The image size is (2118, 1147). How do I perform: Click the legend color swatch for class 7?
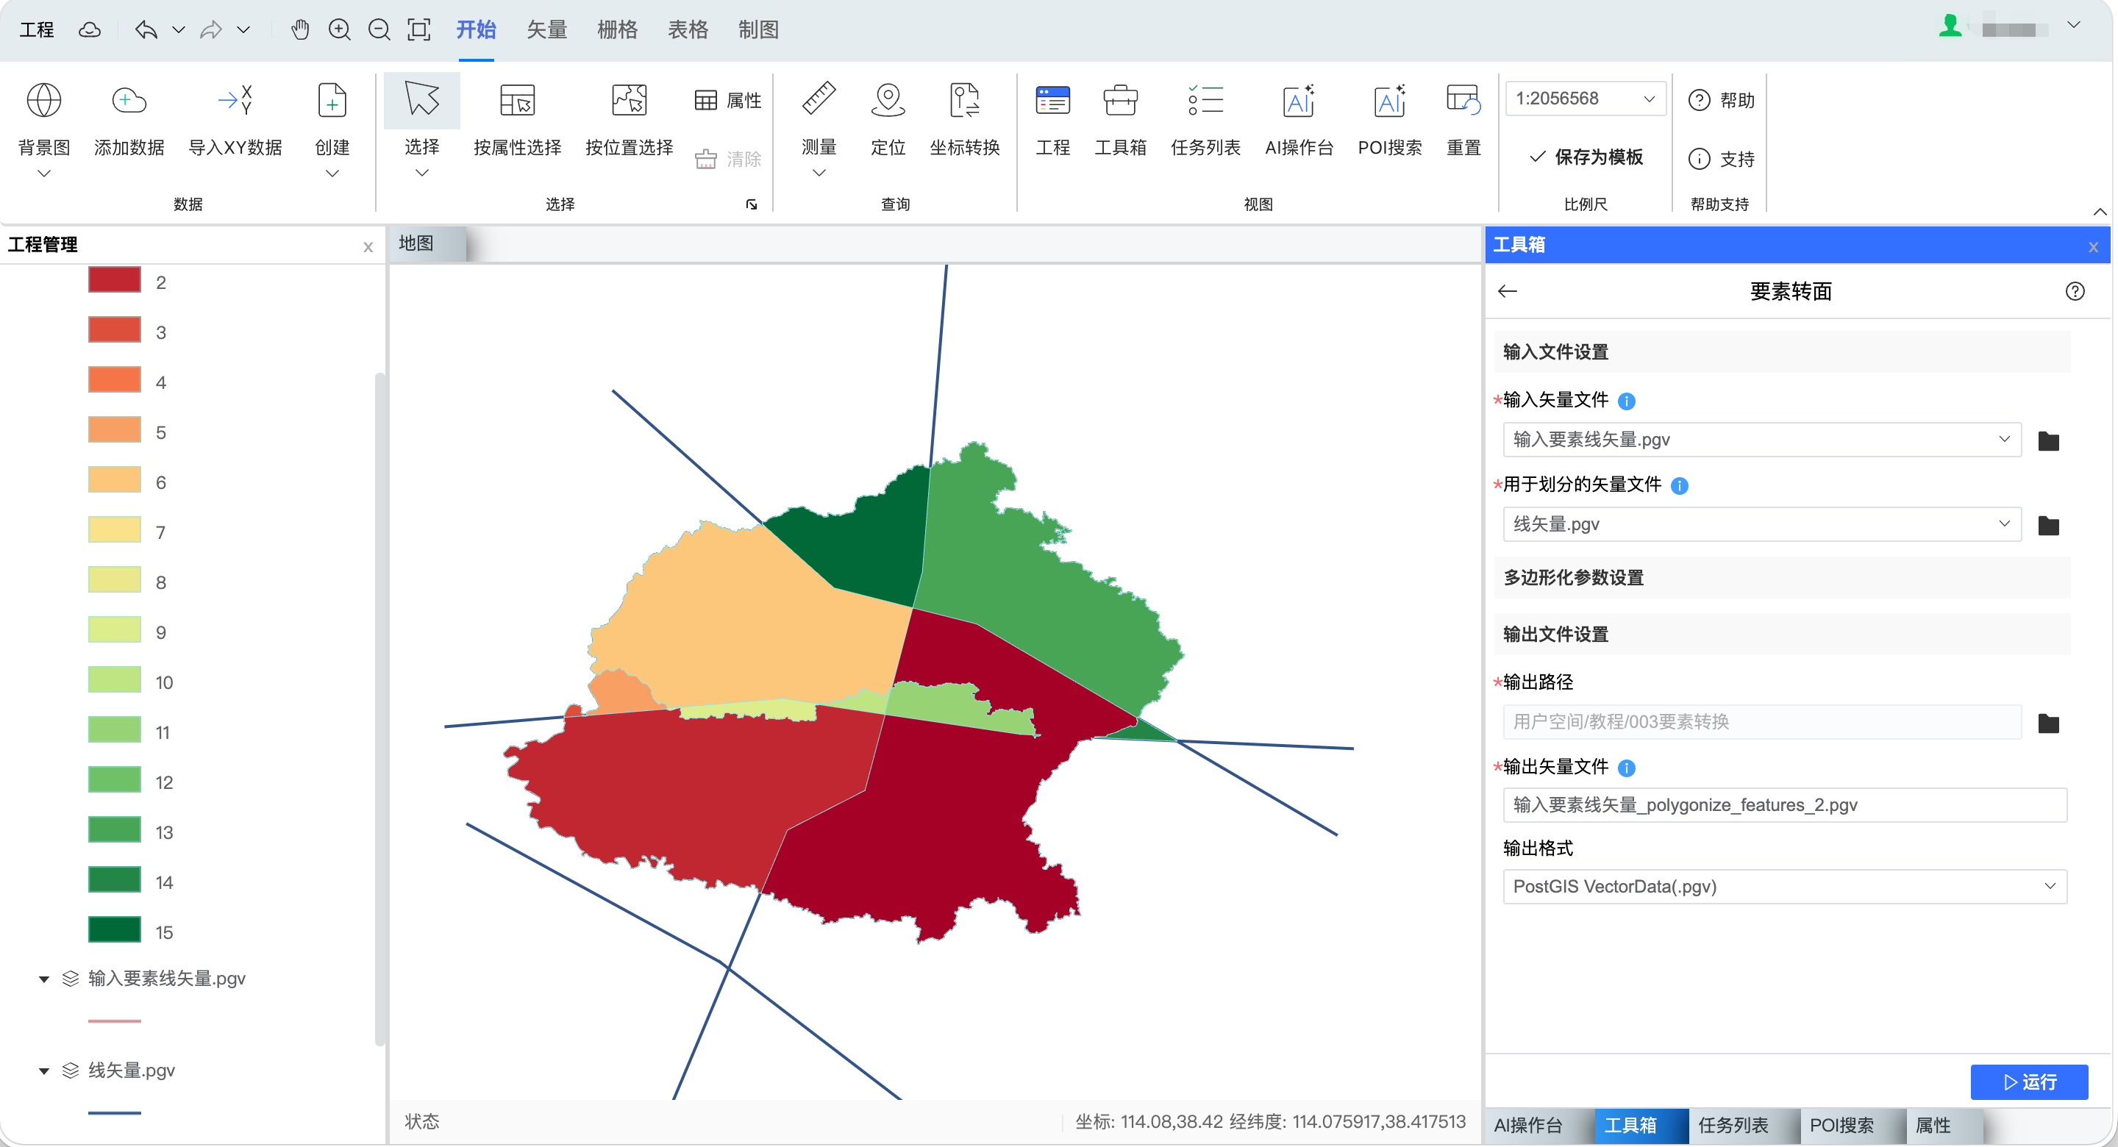[x=114, y=529]
